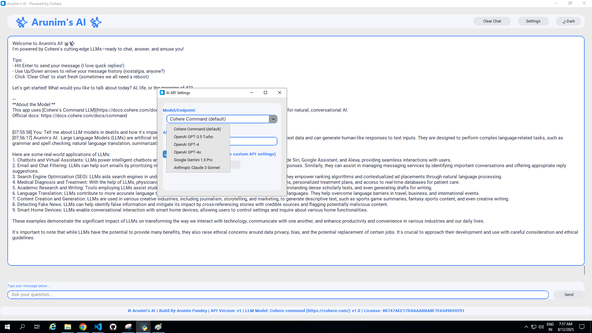Open the running Arunim's AI app from the taskbar
The width and height of the screenshot is (592, 333).
pyautogui.click(x=143, y=327)
